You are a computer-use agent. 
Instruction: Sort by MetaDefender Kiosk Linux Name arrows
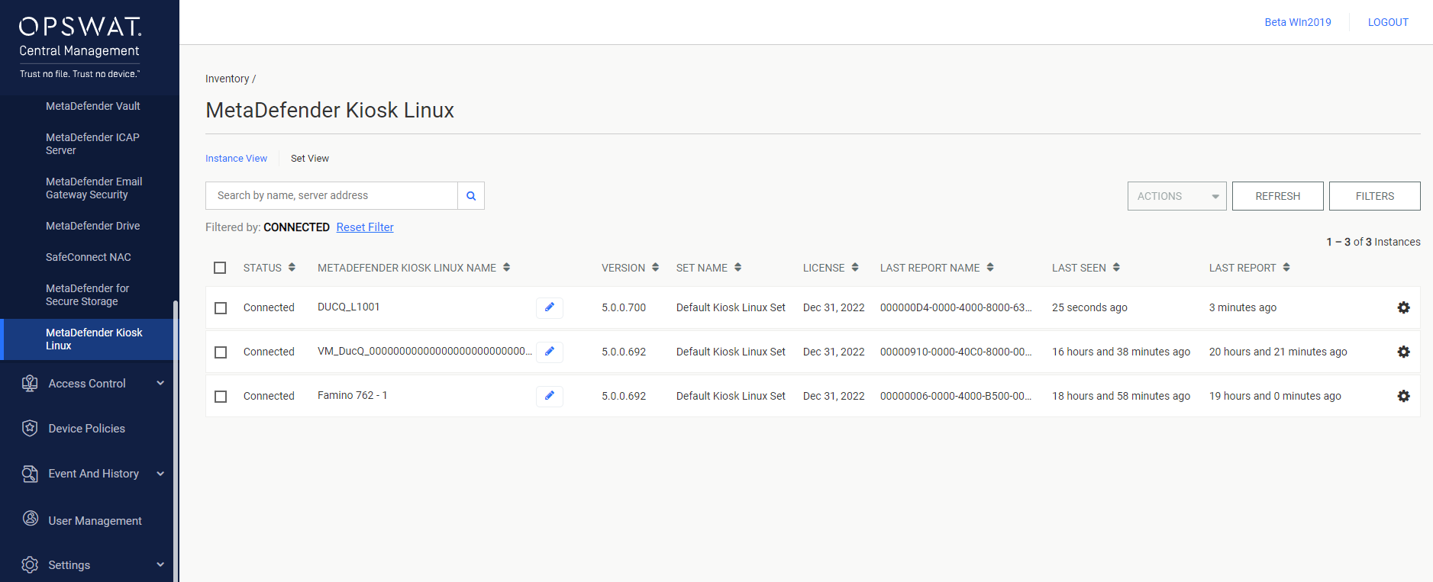coord(506,268)
